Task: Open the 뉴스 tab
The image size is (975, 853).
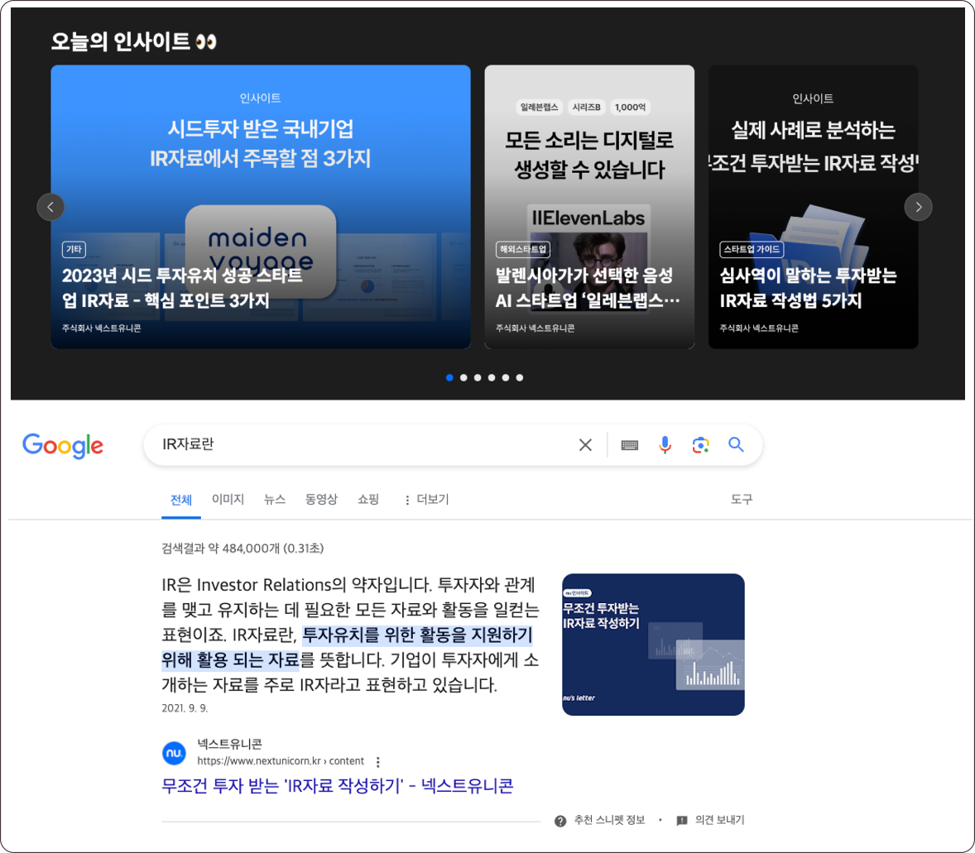Action: coord(274,499)
